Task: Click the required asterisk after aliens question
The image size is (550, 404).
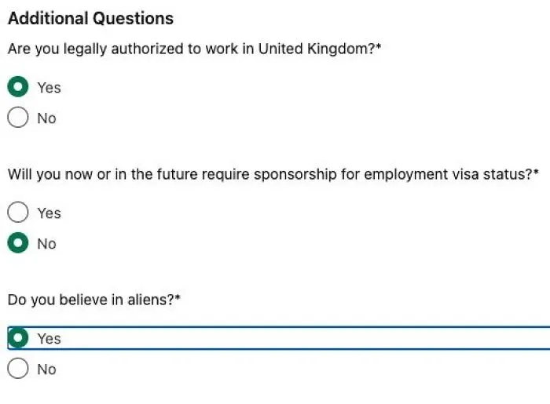Action: tap(178, 297)
